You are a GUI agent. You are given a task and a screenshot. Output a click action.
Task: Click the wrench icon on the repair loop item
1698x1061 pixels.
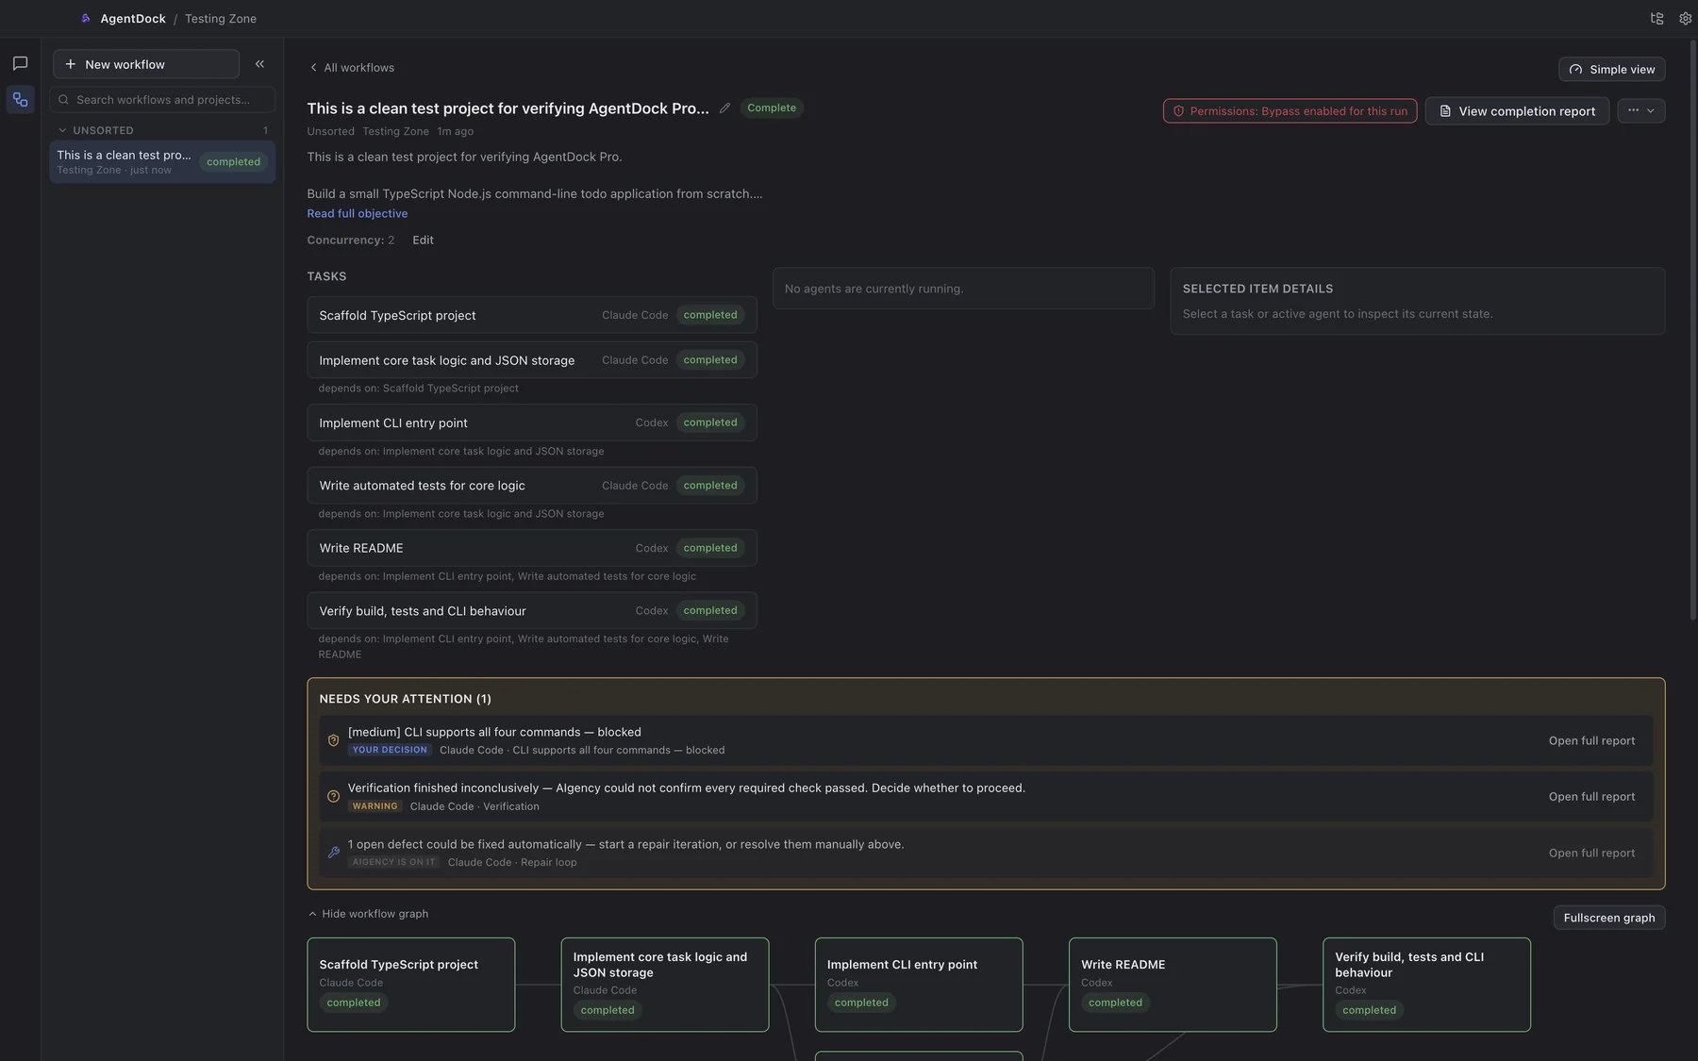333,853
